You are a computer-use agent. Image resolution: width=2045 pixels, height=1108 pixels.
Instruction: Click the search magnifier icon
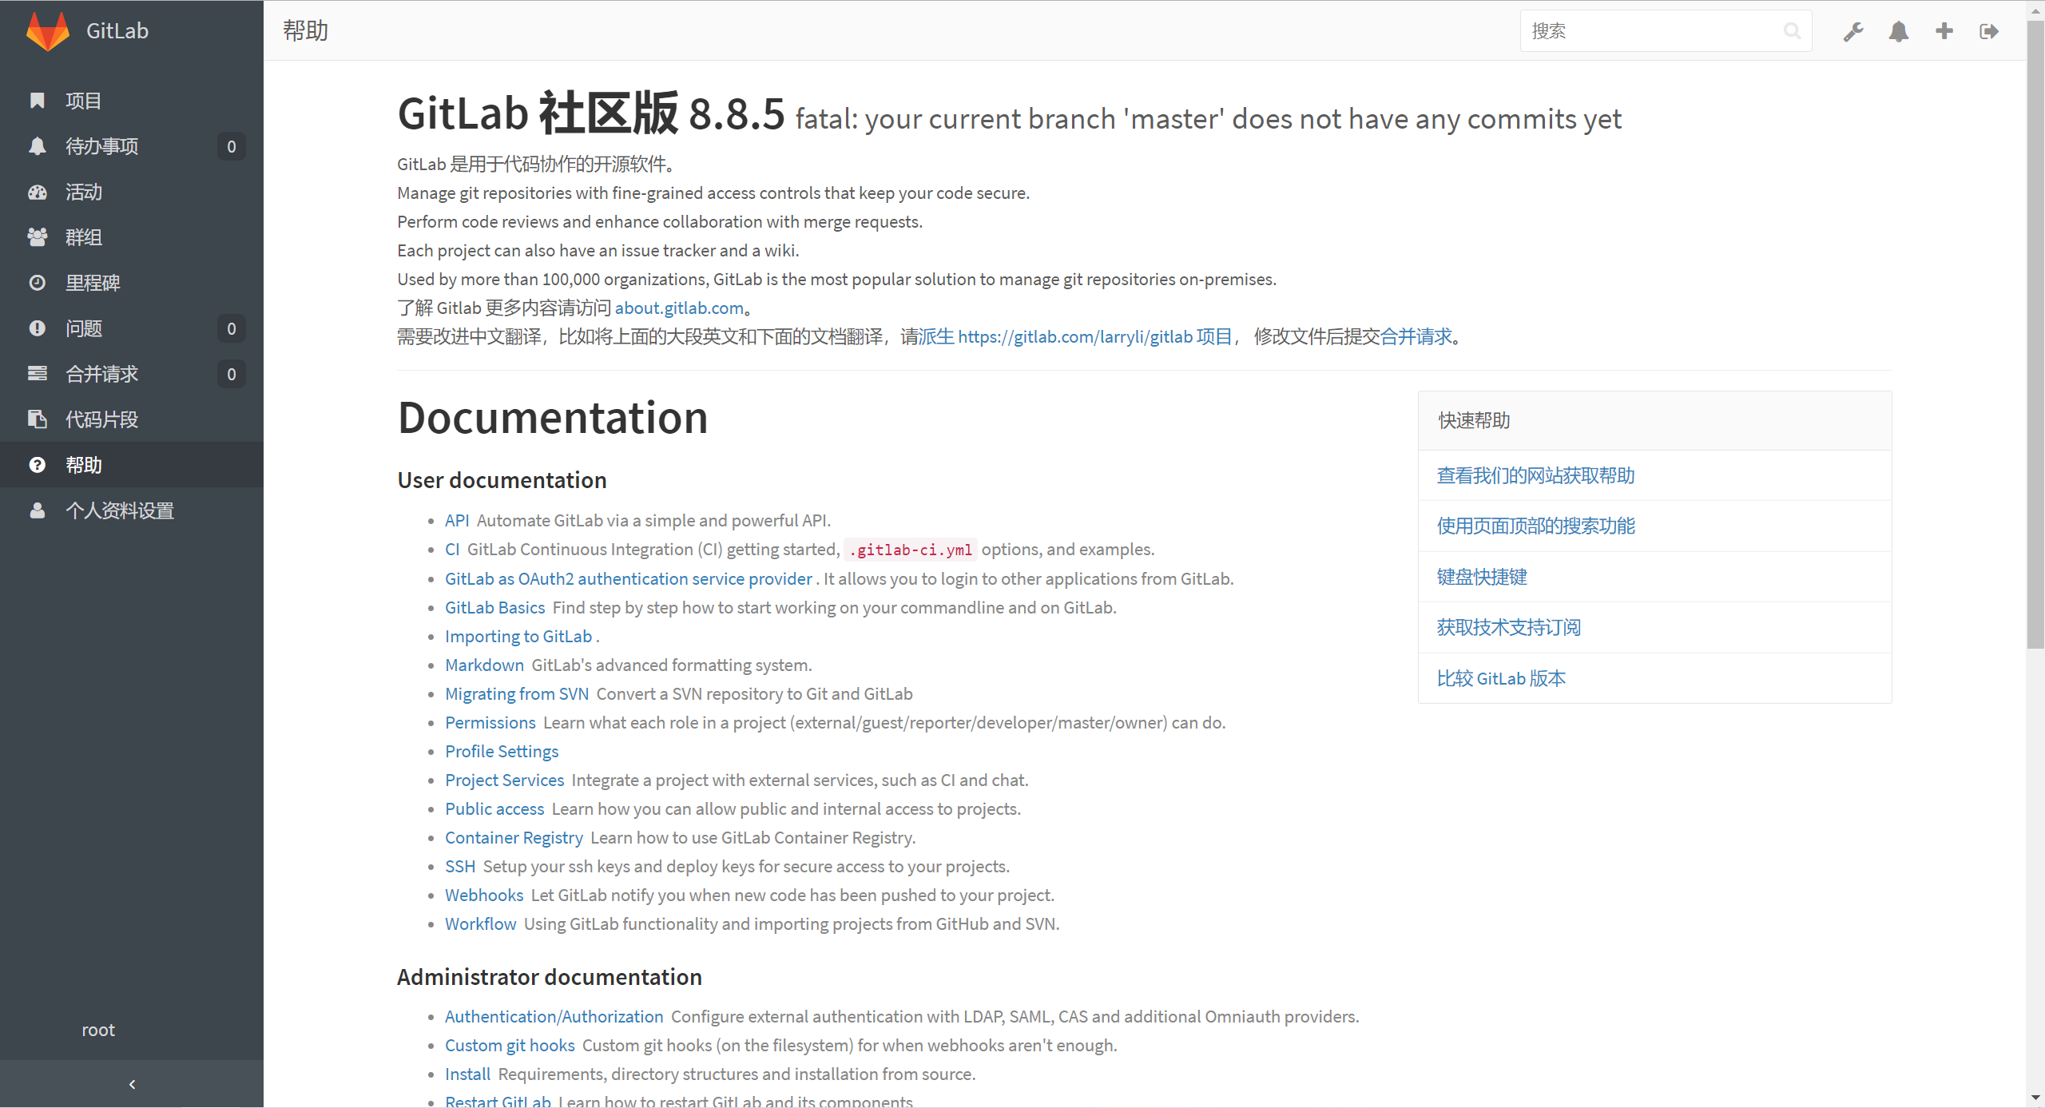1793,31
